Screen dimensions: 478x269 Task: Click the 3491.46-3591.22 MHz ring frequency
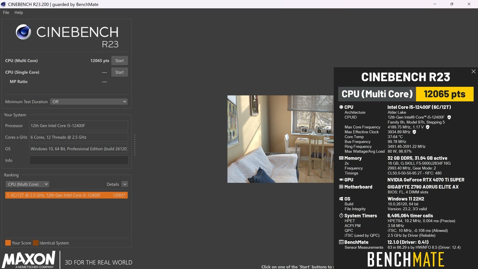point(407,147)
